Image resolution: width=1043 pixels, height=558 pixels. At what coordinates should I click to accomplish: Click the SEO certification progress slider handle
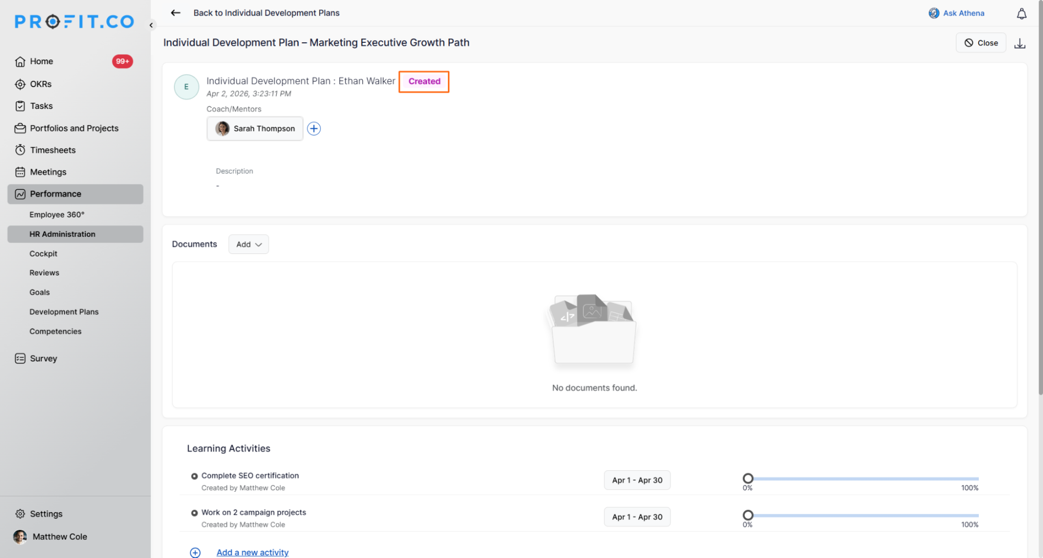point(748,478)
